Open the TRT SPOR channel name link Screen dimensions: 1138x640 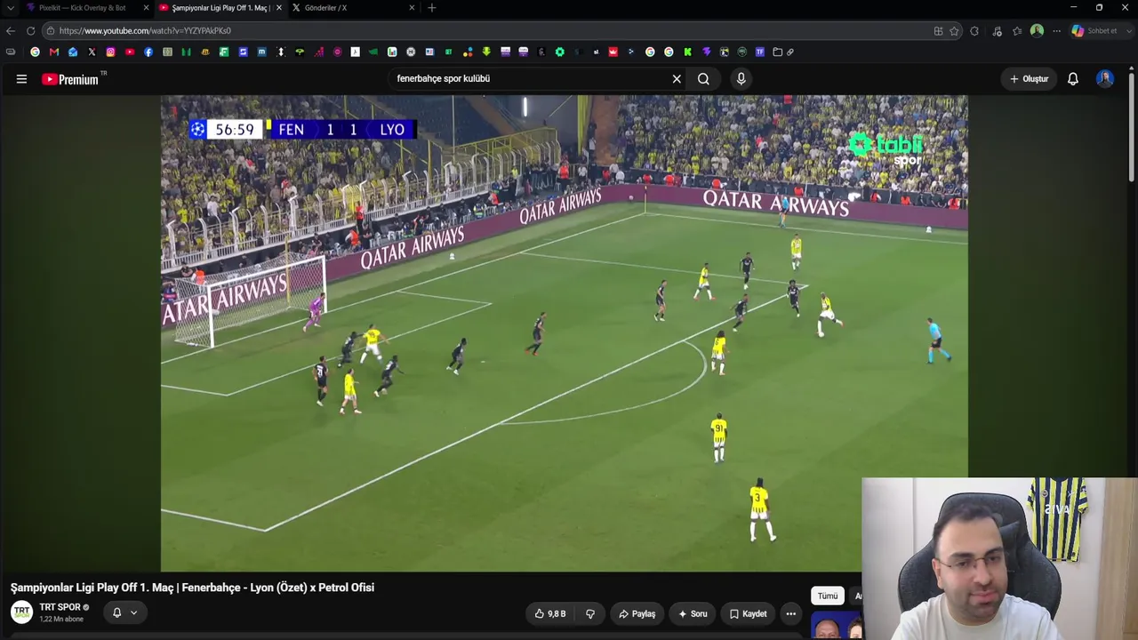tap(60, 608)
